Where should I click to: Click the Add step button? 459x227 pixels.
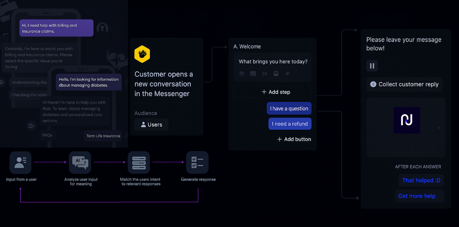272,92
